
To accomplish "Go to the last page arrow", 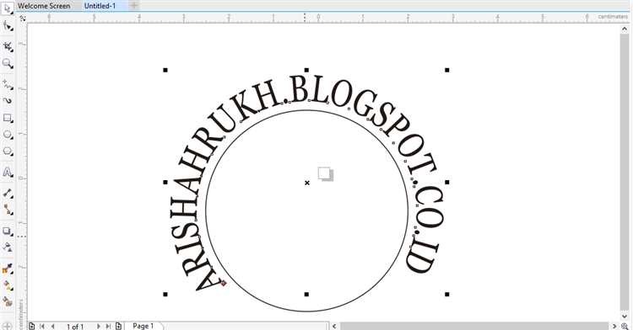I will [108, 327].
